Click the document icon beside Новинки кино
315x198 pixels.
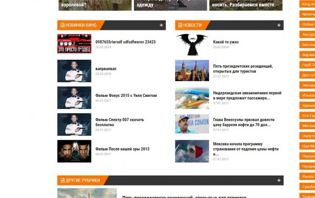[x=62, y=25]
